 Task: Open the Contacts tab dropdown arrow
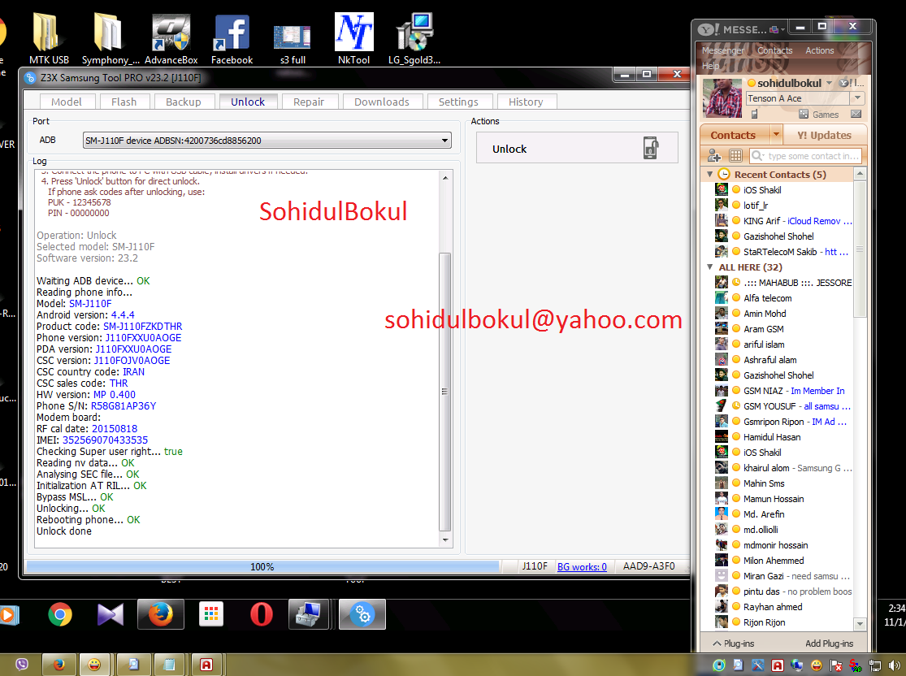pos(776,135)
